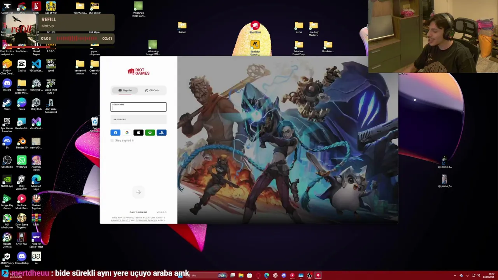The width and height of the screenshot is (498, 280).
Task: Select the Steam desktop icon
Action: click(7, 104)
